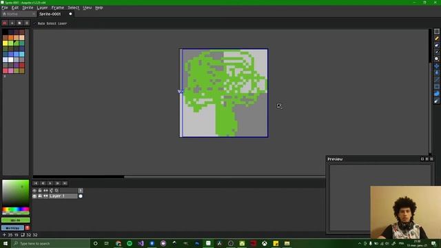Open the Frame menu
The width and height of the screenshot is (441, 248).
58,8
